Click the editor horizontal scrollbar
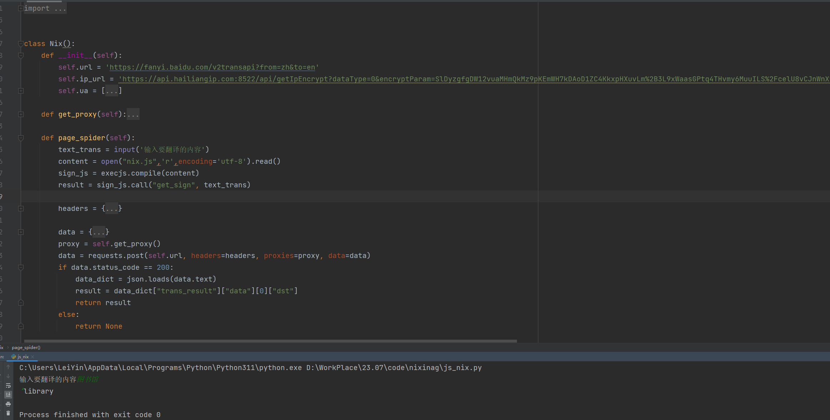The height and width of the screenshot is (420, 830). click(x=270, y=341)
